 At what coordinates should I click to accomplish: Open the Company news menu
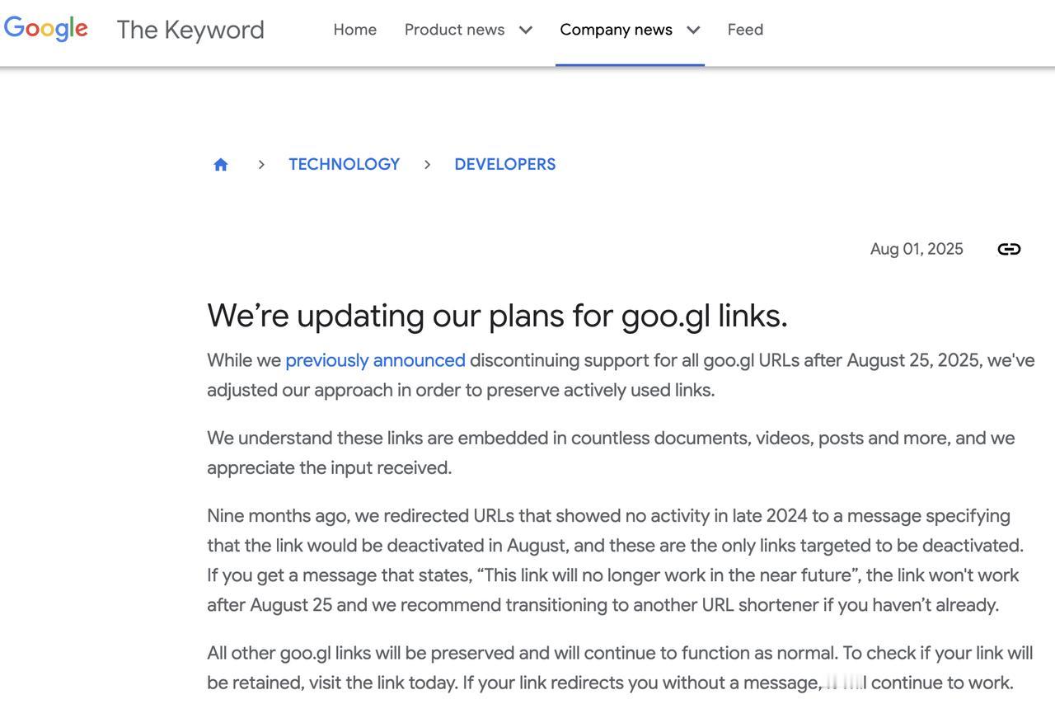click(x=616, y=30)
